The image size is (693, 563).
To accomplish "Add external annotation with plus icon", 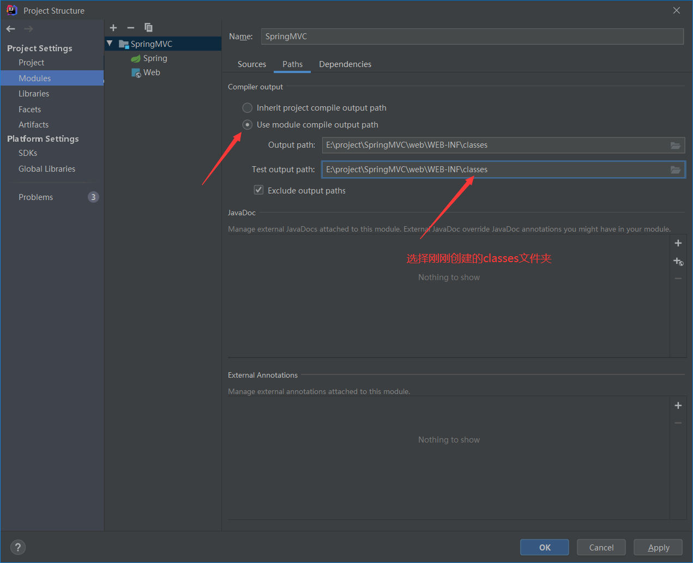I will click(678, 405).
